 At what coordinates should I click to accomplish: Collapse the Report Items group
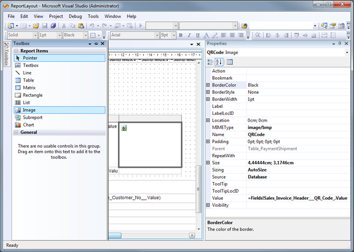tap(16, 51)
